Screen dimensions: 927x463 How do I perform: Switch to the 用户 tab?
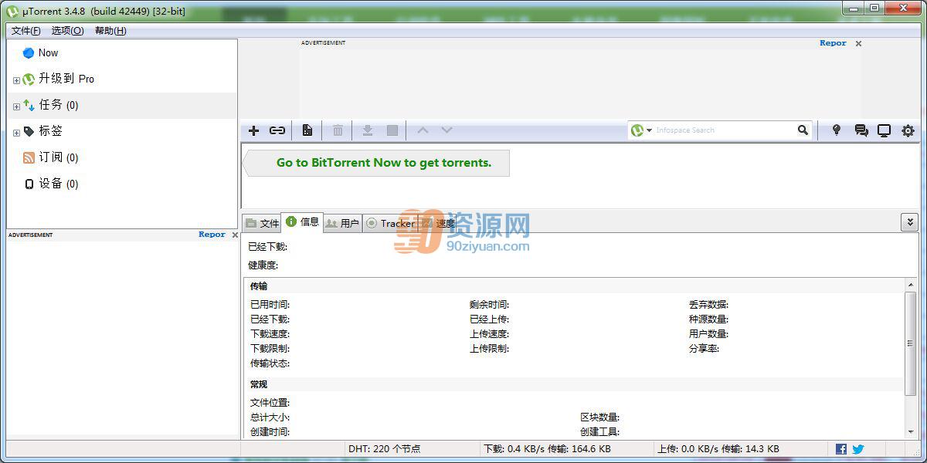(342, 223)
